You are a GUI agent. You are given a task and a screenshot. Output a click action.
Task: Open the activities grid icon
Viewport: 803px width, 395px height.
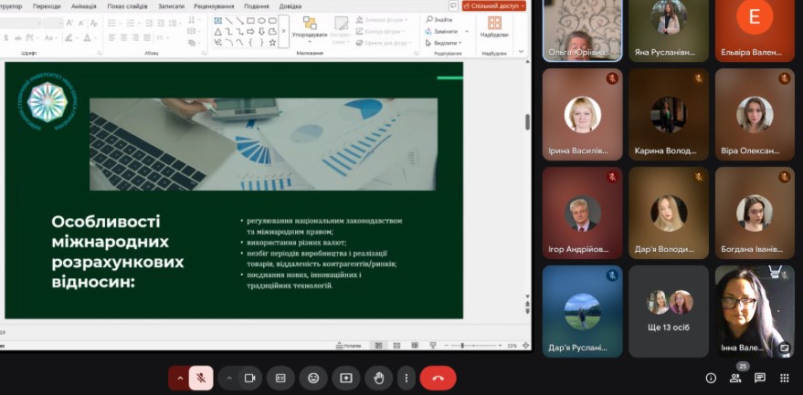tap(784, 378)
